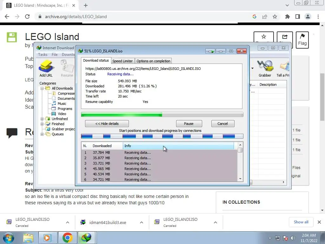The height and width of the screenshot is (244, 325).
Task: Toggle Chrome side panel icon
Action: [298, 17]
